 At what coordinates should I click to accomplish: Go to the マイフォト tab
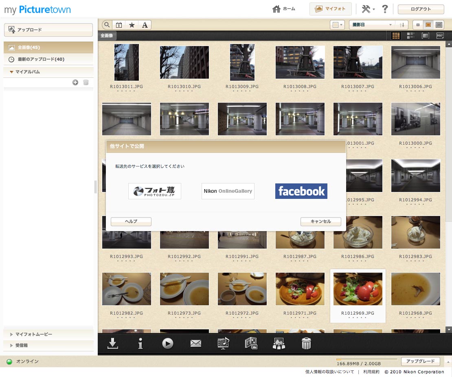click(x=331, y=9)
